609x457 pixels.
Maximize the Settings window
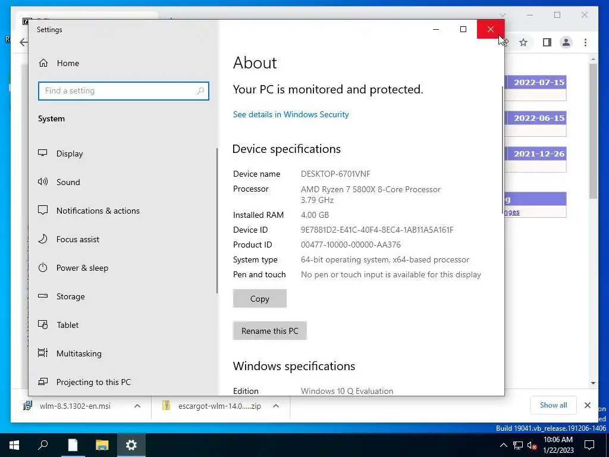pos(463,29)
